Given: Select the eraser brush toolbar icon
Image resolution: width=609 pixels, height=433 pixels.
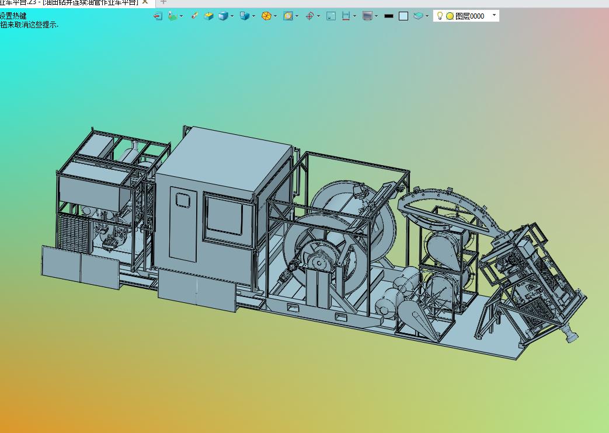Looking at the screenshot, I should tap(194, 16).
